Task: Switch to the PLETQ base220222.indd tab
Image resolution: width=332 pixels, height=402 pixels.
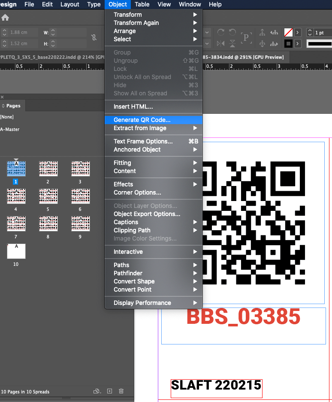Action: point(52,57)
